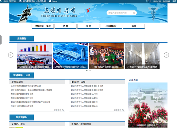177x128 pixels.
Task: Click the phone icon in top bar
Action: [x=1, y=1]
